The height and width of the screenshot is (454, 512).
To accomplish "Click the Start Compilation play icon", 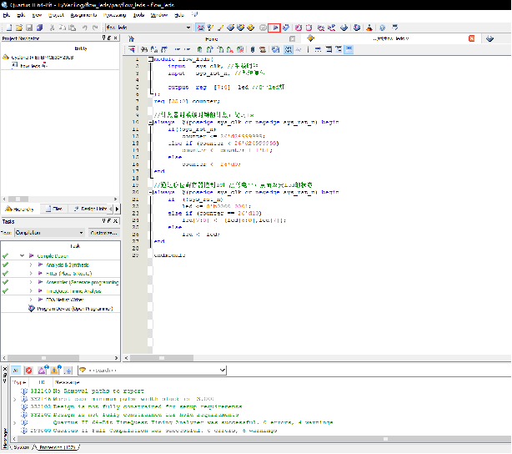I will tap(274, 28).
